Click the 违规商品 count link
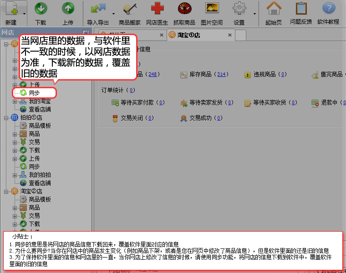Viewport: 346px width, 273px height. pyautogui.click(x=283, y=74)
